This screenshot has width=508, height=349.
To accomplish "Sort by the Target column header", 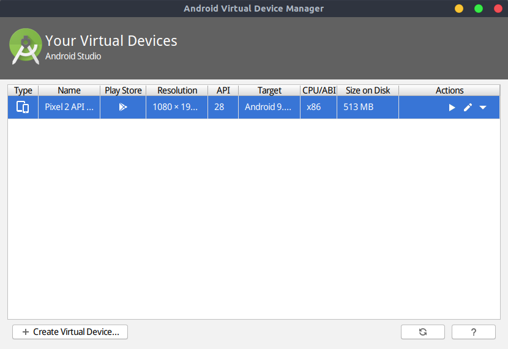I will [x=269, y=90].
